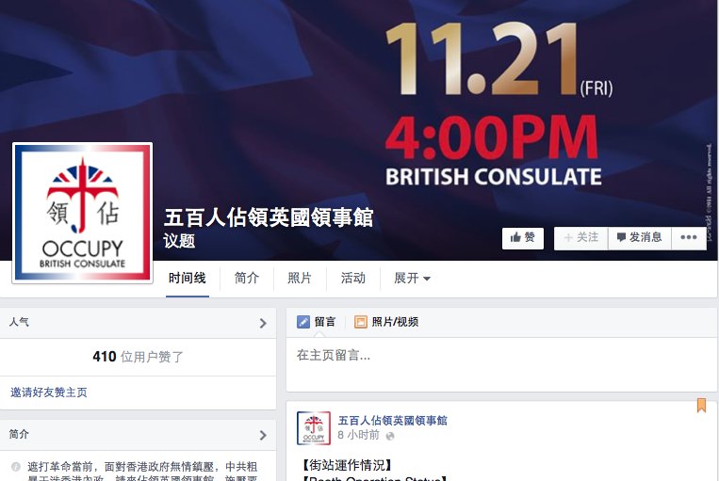Click the 在主页留言 text input field
The image size is (719, 481).
(501, 364)
